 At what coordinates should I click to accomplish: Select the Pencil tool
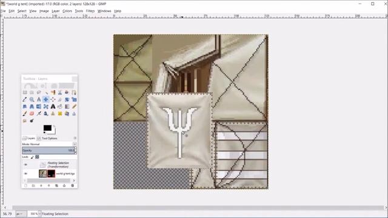[x=74, y=107]
